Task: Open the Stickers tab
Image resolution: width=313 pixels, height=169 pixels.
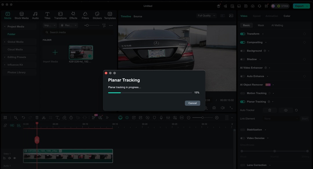Action: [x=97, y=16]
